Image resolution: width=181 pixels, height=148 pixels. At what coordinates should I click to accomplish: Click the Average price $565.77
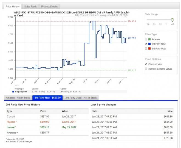[44, 133]
